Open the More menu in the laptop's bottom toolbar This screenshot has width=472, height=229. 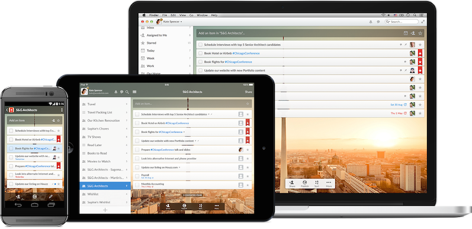pyautogui.click(x=329, y=184)
